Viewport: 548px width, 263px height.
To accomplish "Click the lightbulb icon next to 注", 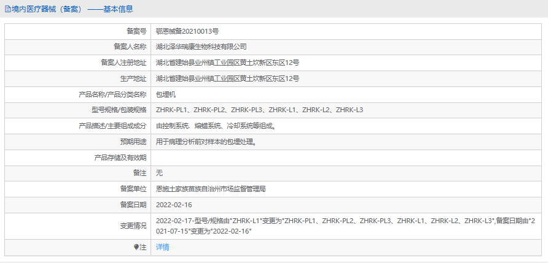I will 136,247.
